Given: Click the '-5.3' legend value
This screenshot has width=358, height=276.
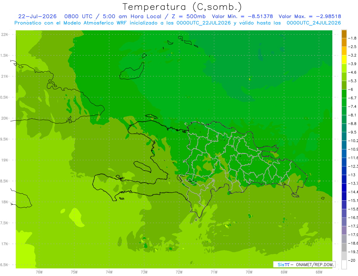Looking at the screenshot, I should coord(352,81).
